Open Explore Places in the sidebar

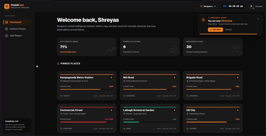pyautogui.click(x=17, y=29)
